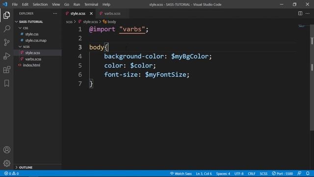Click the VS Code logo in the title bar
This screenshot has width=314, height=177.
point(5,4)
